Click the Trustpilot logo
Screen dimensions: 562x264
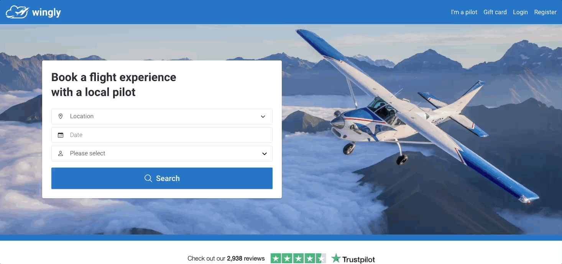(353, 259)
